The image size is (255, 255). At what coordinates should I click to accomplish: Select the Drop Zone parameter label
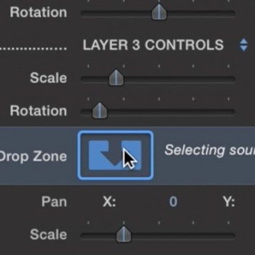(33, 157)
